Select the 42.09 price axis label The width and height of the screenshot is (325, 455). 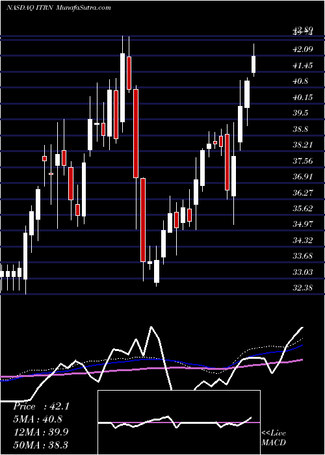coord(303,49)
